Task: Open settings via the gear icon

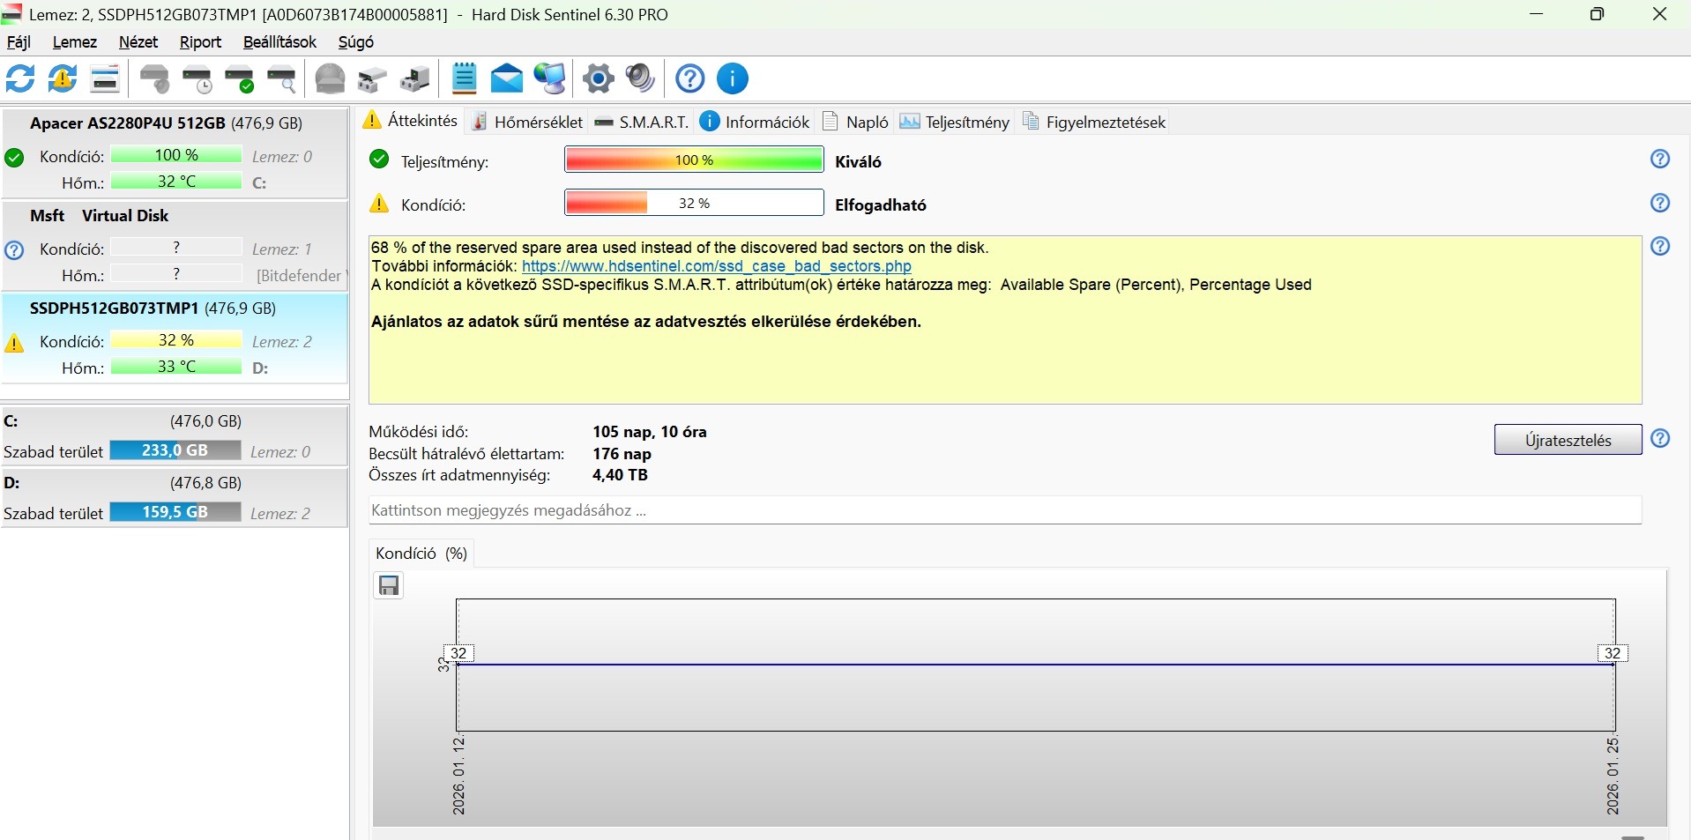Action: 599,78
